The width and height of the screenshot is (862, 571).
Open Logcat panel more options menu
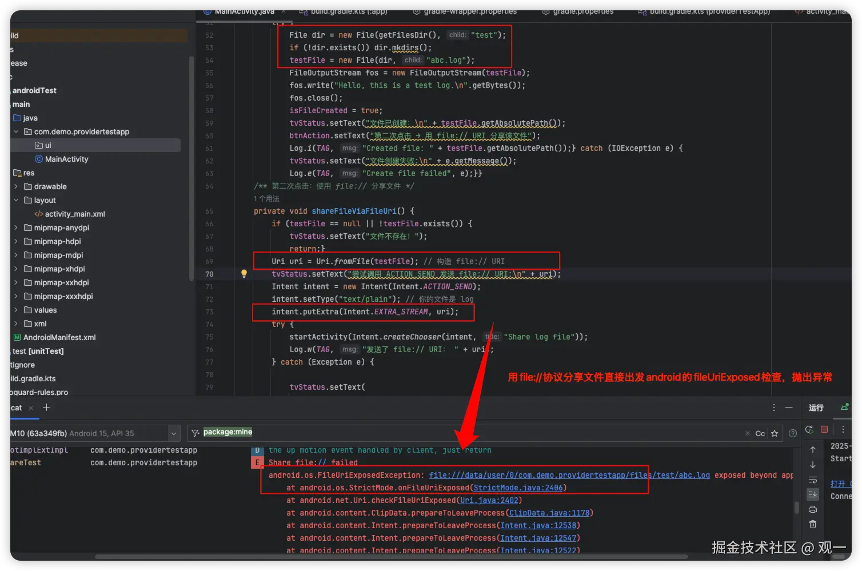(x=774, y=408)
